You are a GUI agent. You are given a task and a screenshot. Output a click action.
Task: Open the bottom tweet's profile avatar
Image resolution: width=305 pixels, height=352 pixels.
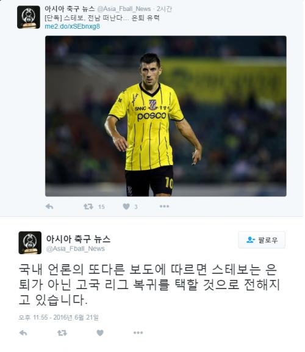pos(30,243)
